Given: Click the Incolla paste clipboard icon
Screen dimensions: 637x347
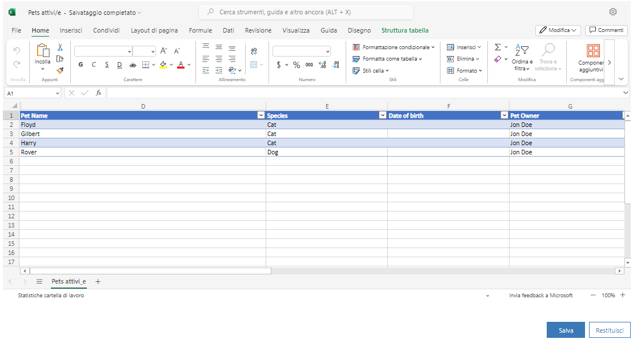Looking at the screenshot, I should 42,51.
